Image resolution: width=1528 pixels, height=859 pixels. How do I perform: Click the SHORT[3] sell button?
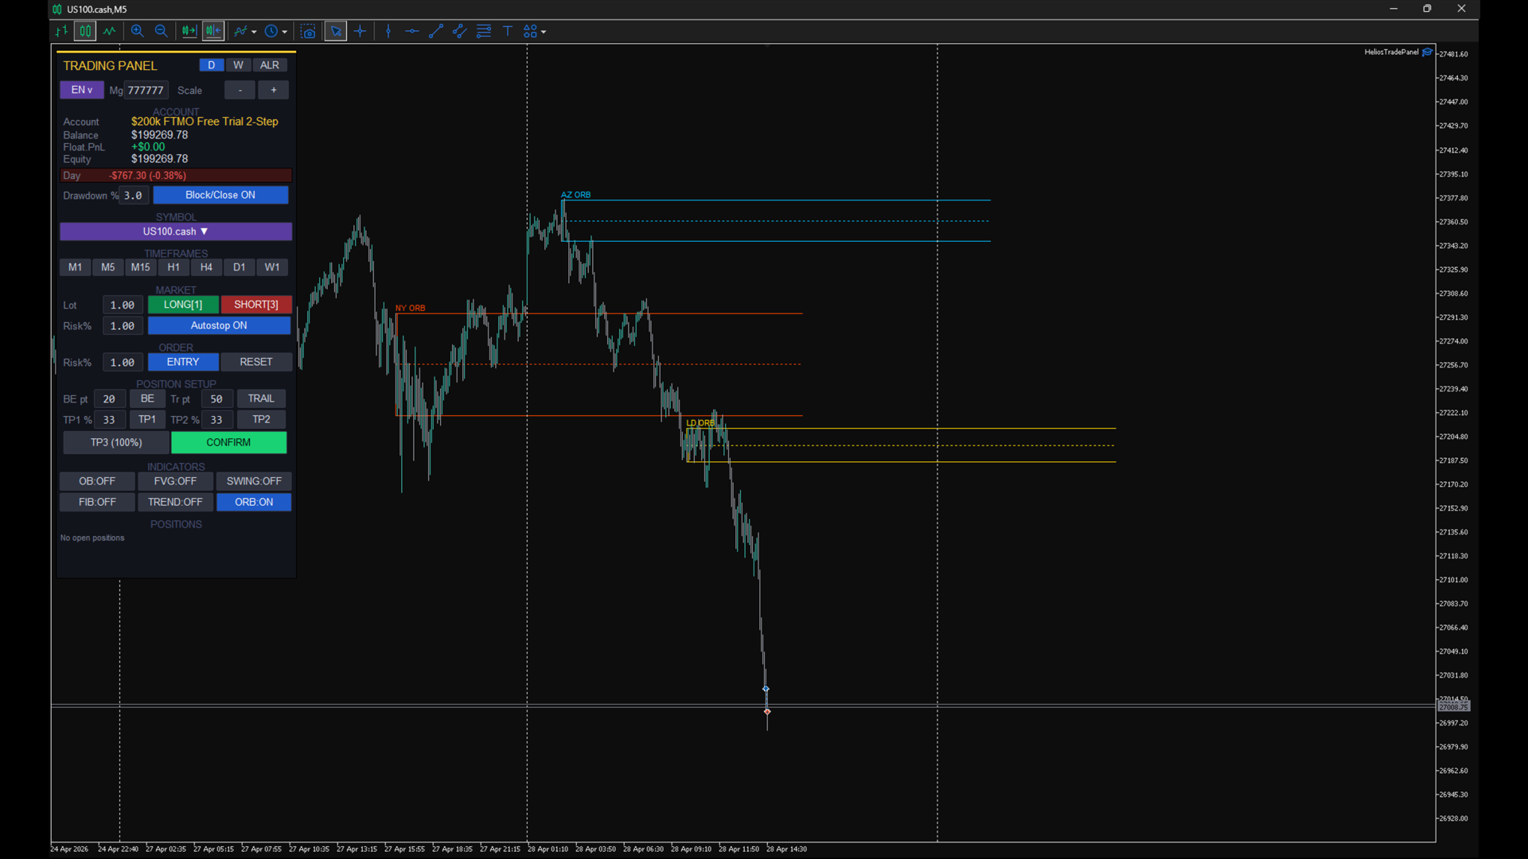pyautogui.click(x=256, y=305)
